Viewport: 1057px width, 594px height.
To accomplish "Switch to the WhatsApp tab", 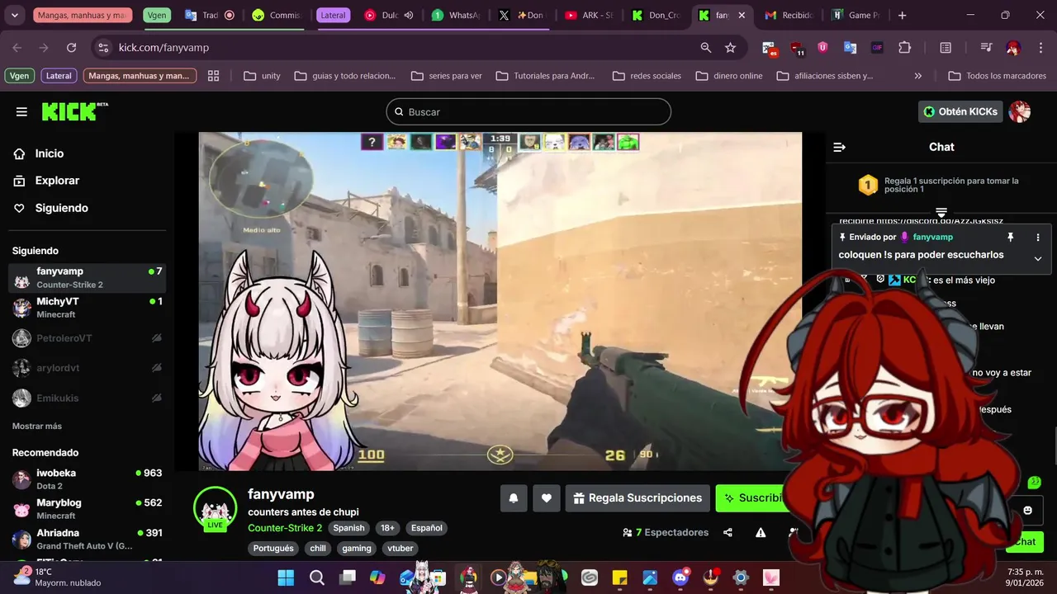I will [457, 15].
